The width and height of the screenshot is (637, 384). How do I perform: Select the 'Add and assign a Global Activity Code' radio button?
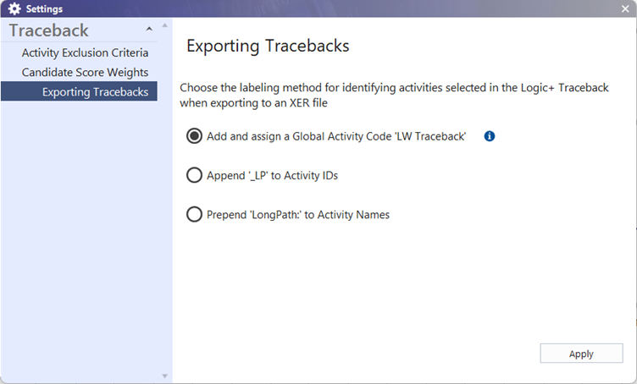[194, 135]
